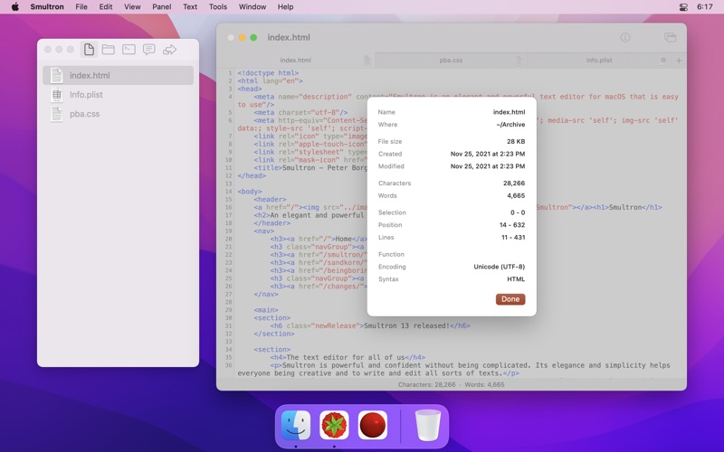
Task: Click the status bar character and word count
Action: point(451,384)
